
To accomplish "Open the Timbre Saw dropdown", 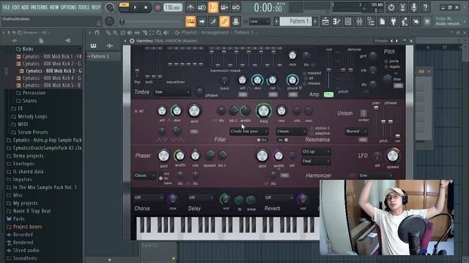I will 172,92.
